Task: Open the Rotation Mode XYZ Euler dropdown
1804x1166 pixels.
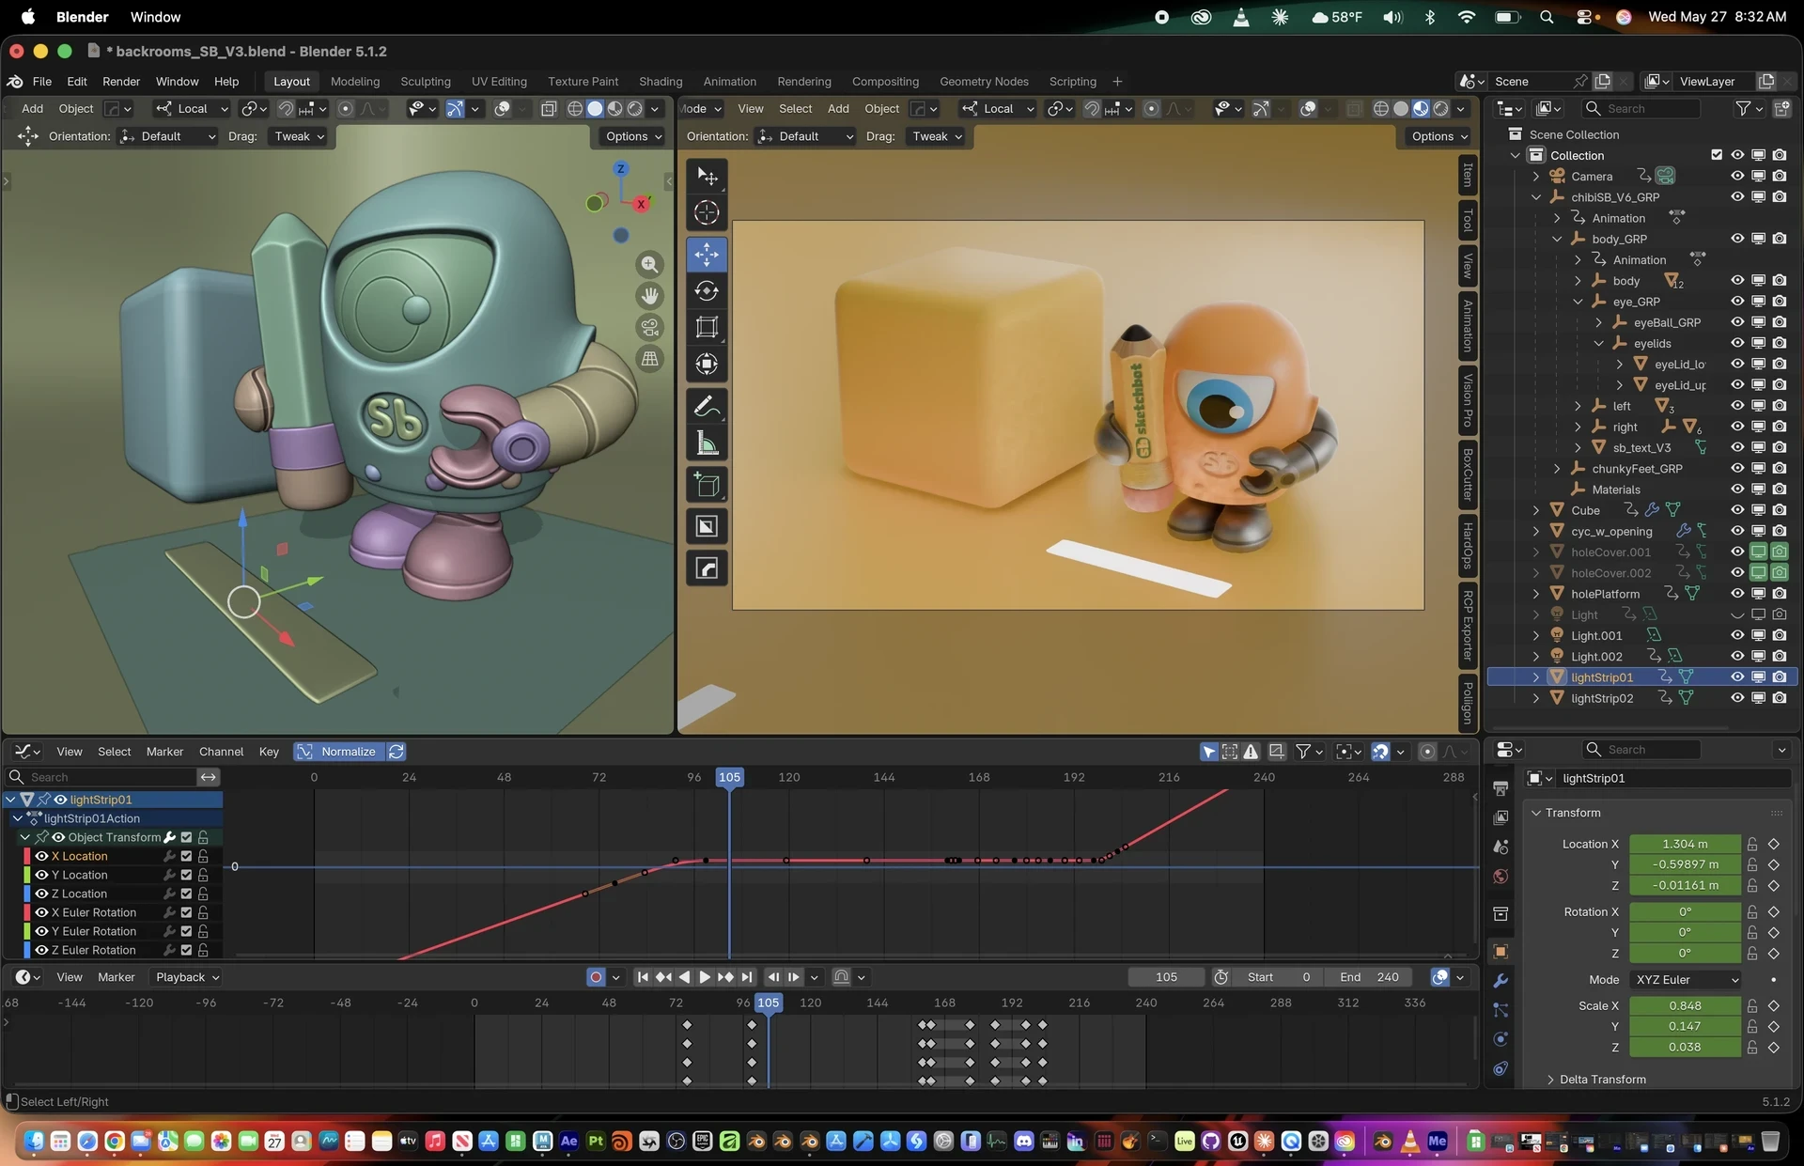Action: click(x=1686, y=979)
